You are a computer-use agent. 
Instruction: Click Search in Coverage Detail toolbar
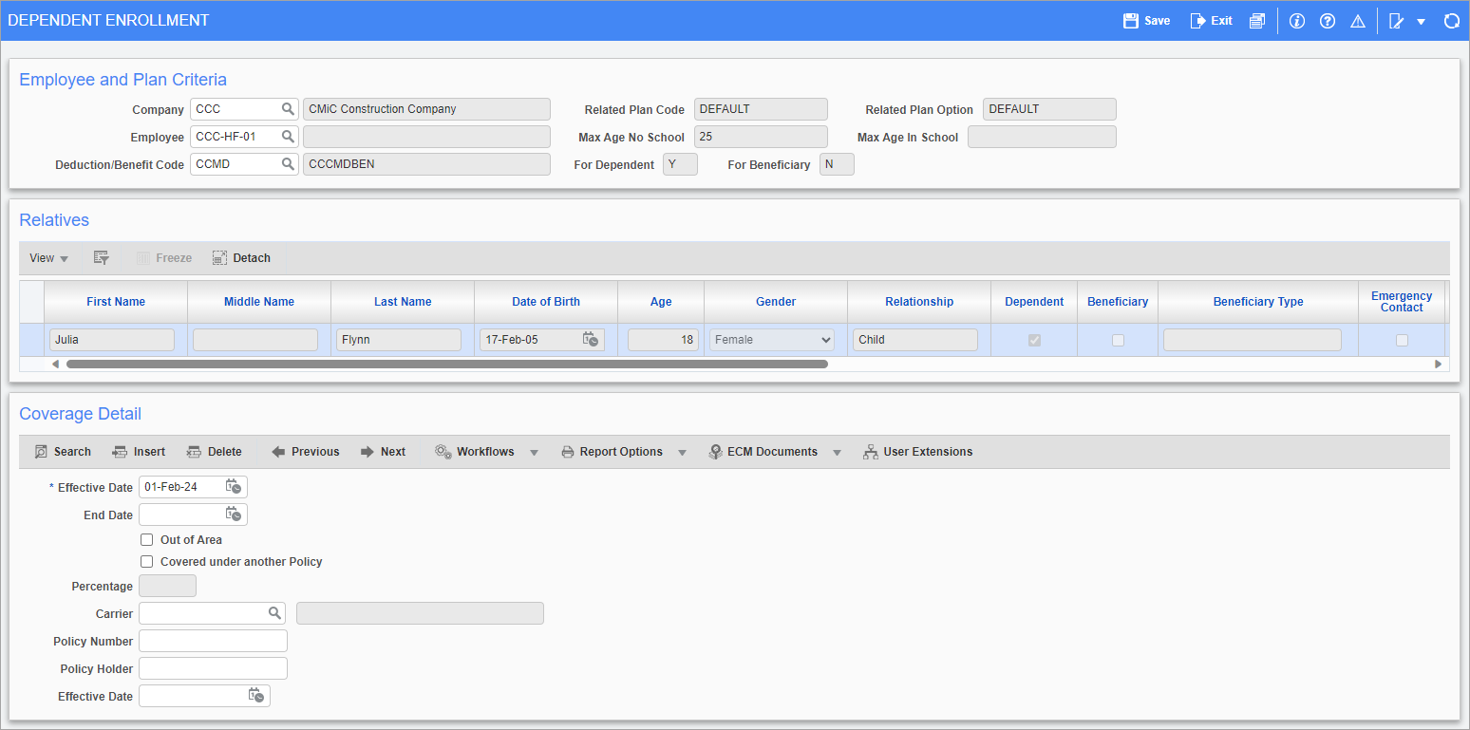(63, 452)
